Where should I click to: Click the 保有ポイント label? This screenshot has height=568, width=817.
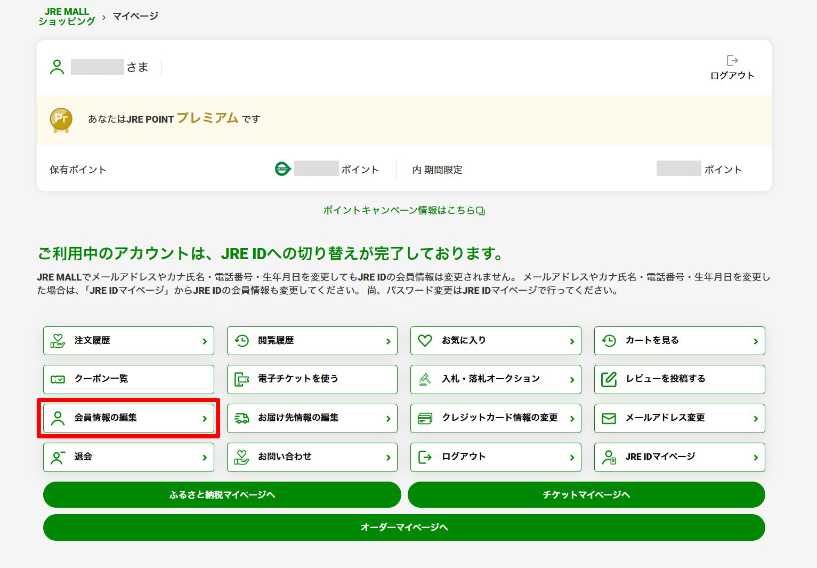pos(78,170)
